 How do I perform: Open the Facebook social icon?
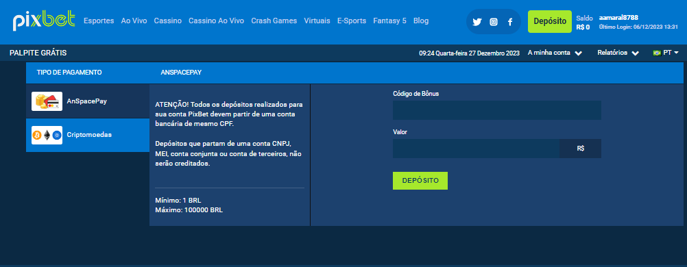510,22
